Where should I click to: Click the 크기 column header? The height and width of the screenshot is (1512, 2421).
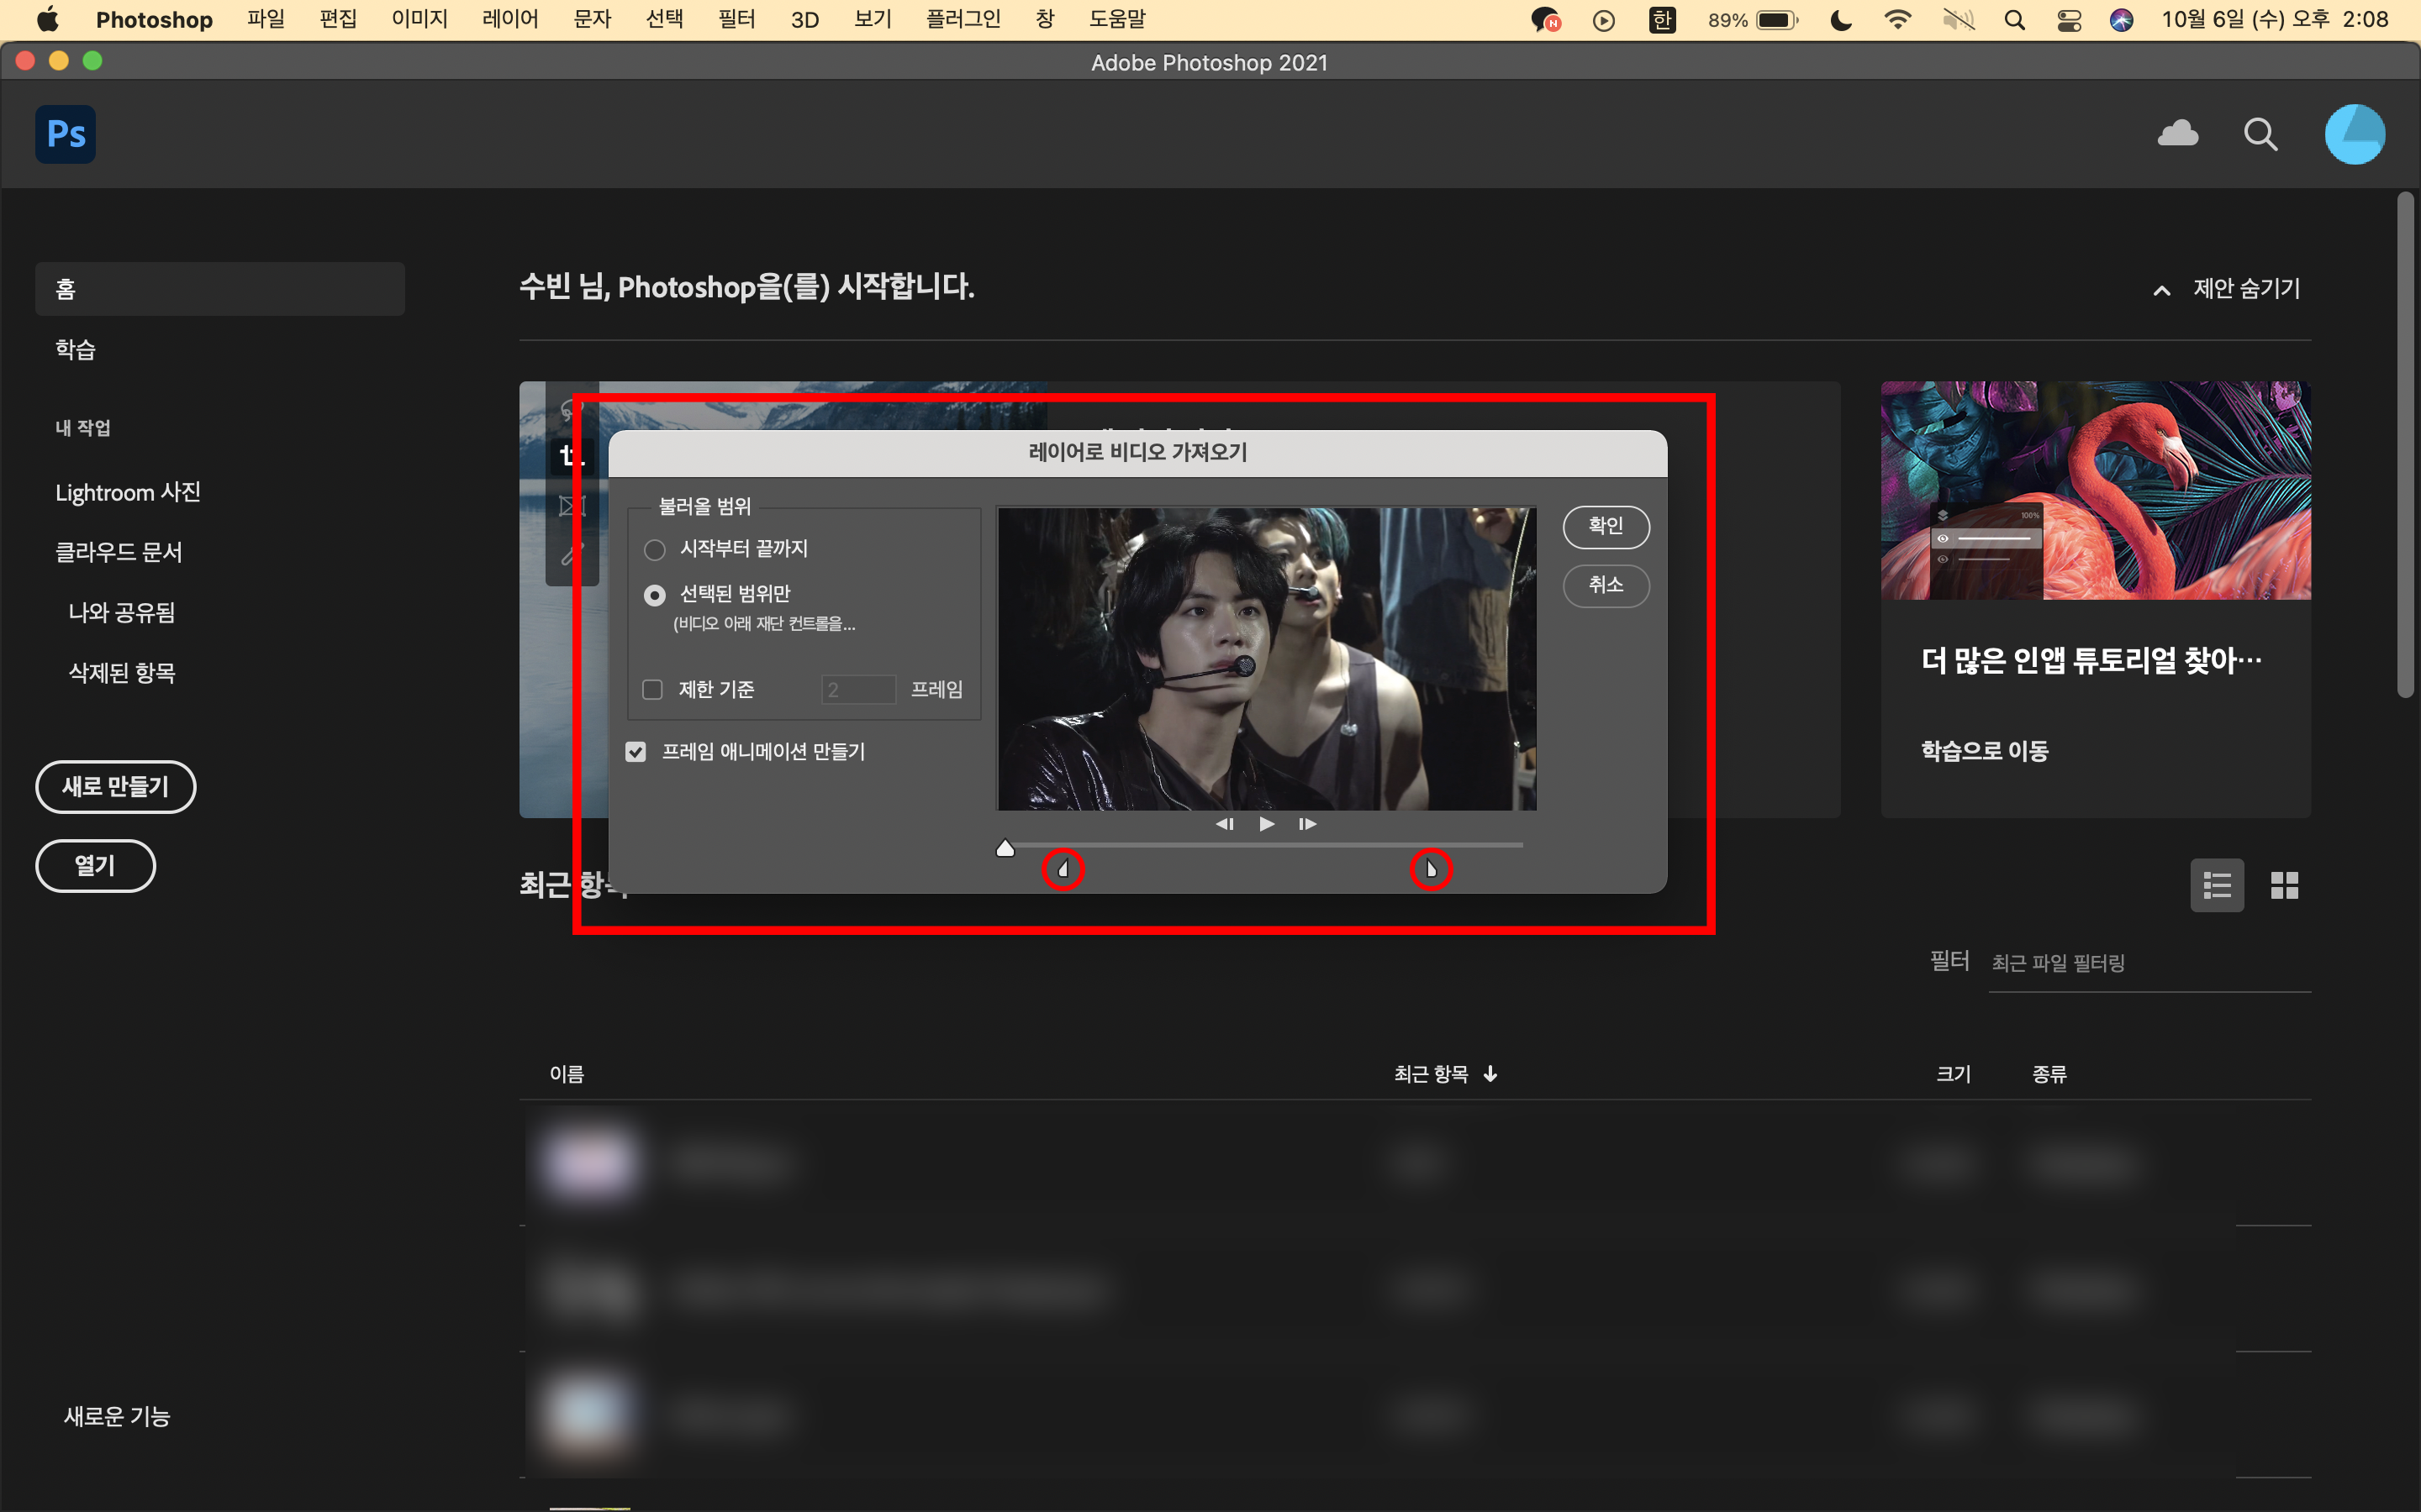[1953, 1074]
